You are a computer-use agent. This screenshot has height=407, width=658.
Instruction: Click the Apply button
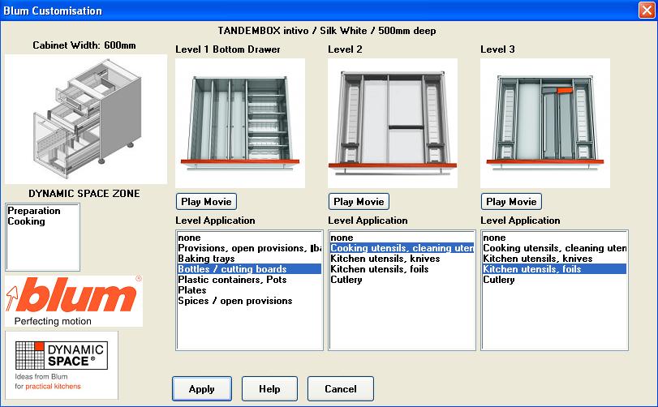[x=202, y=388]
